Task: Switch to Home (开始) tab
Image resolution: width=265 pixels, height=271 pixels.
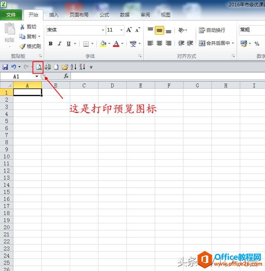Action: click(34, 15)
